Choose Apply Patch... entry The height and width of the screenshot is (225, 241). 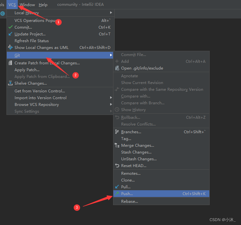tap(60, 70)
